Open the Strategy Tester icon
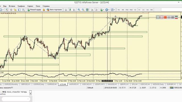This screenshot has height=102, width=182. click(x=23, y=10)
